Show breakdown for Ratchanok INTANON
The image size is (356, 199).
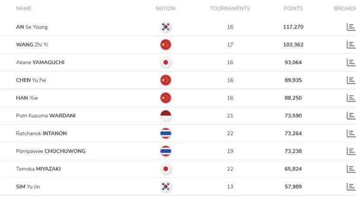pos(351,133)
